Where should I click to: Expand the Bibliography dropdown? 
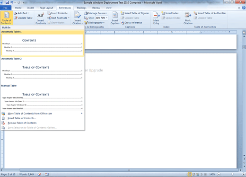(95, 23)
